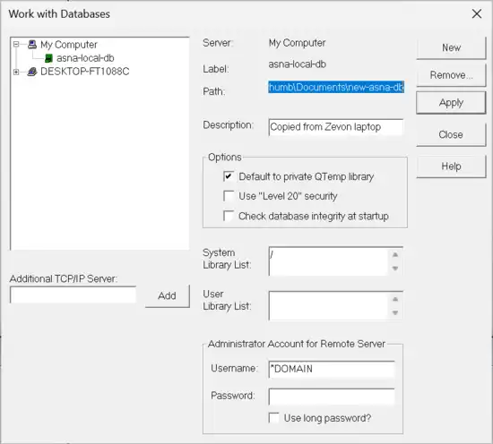Click the My Computer Server value text
The width and height of the screenshot is (493, 444).
(297, 43)
